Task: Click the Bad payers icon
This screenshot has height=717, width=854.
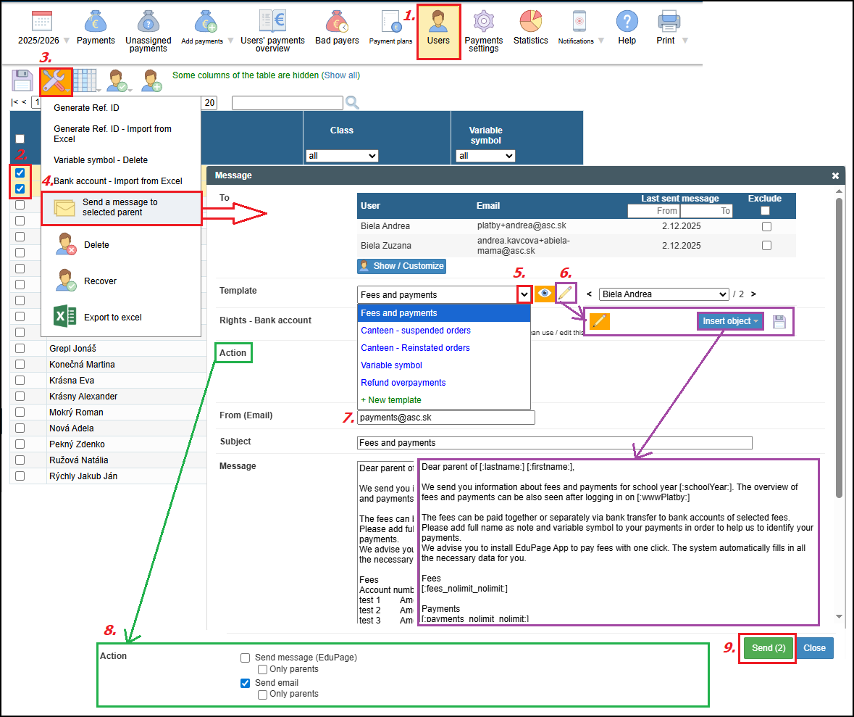Action: coord(337,21)
